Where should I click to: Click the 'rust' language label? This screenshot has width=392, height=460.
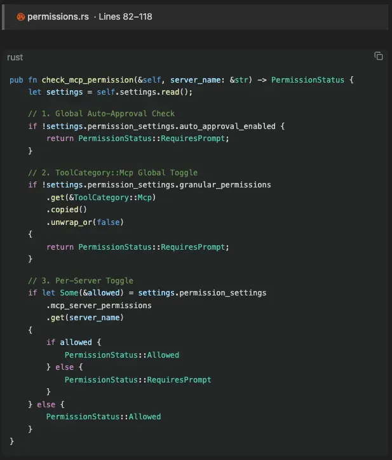pyautogui.click(x=15, y=57)
